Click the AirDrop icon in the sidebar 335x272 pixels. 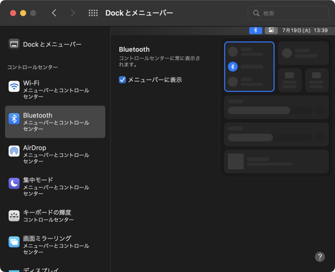tap(14, 151)
